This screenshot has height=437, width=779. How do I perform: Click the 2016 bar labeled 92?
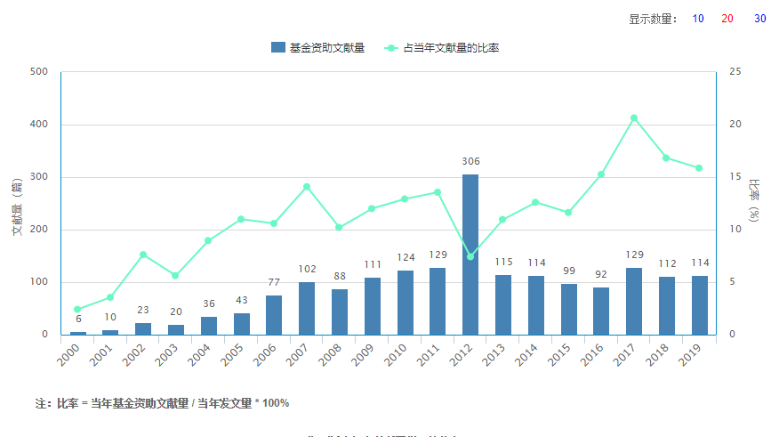[x=600, y=311]
